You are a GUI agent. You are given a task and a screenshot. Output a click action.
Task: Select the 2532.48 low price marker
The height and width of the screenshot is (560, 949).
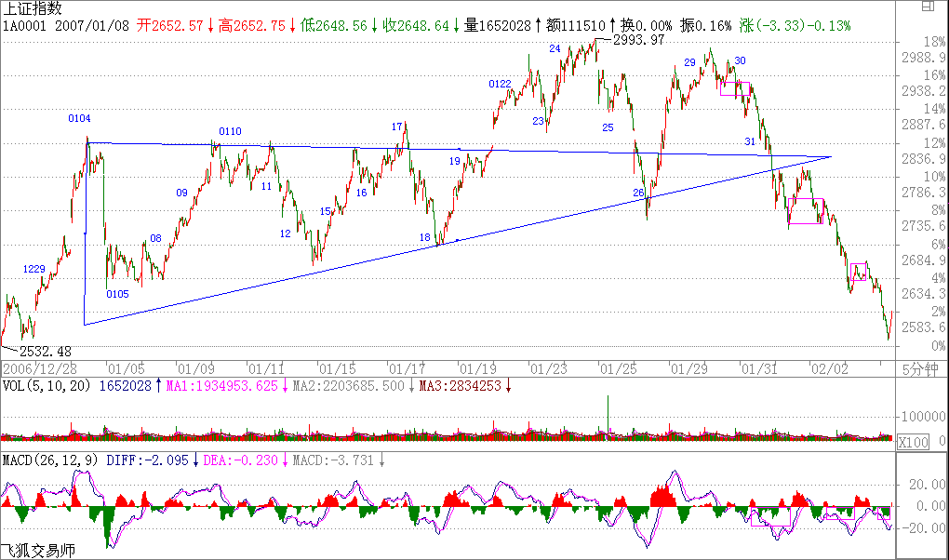tap(45, 352)
